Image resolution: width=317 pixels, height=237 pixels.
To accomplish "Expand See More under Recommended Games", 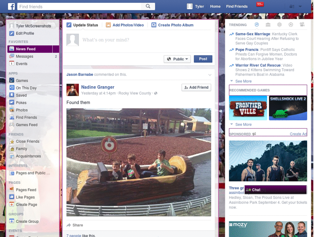I will (243, 125).
